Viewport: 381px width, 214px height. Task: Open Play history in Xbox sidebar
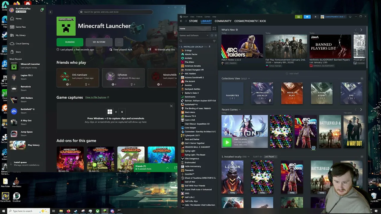click(x=25, y=145)
